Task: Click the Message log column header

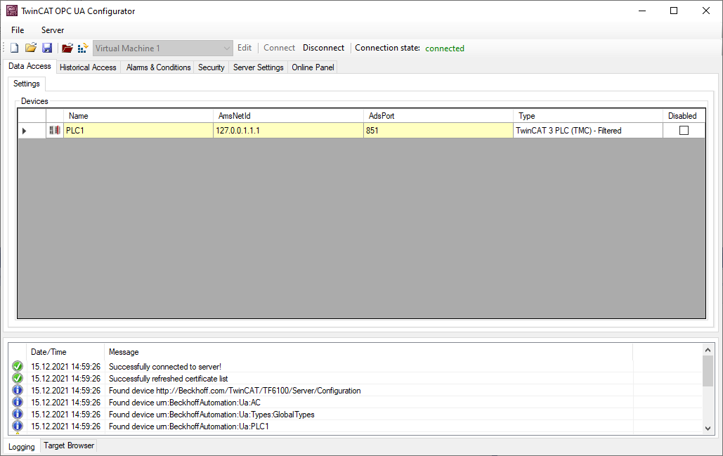Action: click(368, 352)
